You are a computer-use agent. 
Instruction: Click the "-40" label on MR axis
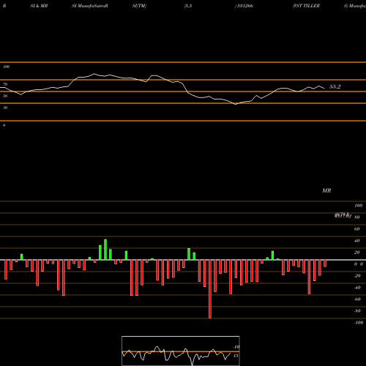click(x=357, y=288)
